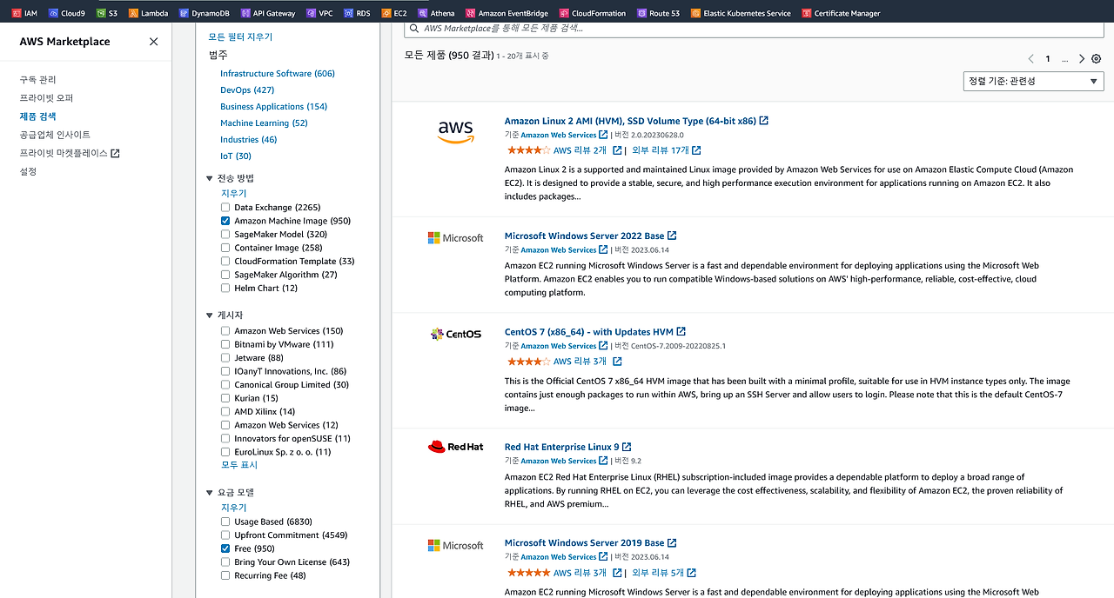Open S3 shortcut icon

(x=103, y=13)
